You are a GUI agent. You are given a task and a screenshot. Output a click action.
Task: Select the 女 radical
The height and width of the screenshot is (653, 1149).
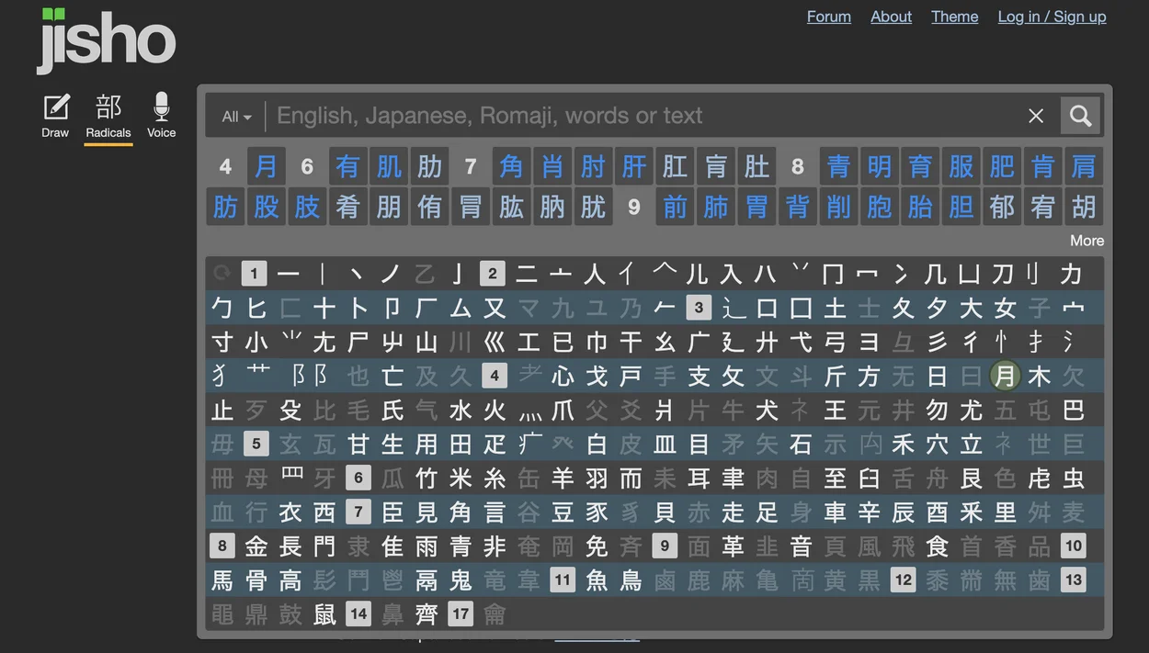(1006, 307)
